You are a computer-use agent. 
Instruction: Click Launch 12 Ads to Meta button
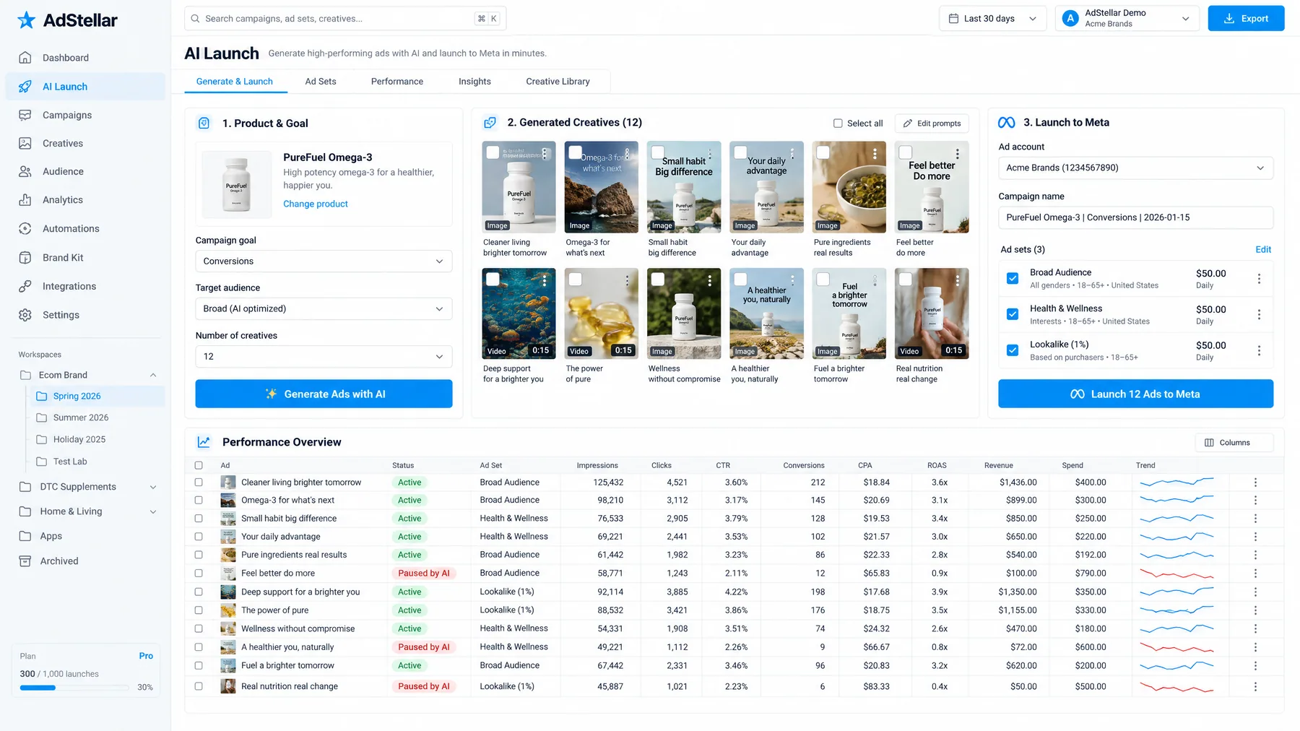point(1135,394)
